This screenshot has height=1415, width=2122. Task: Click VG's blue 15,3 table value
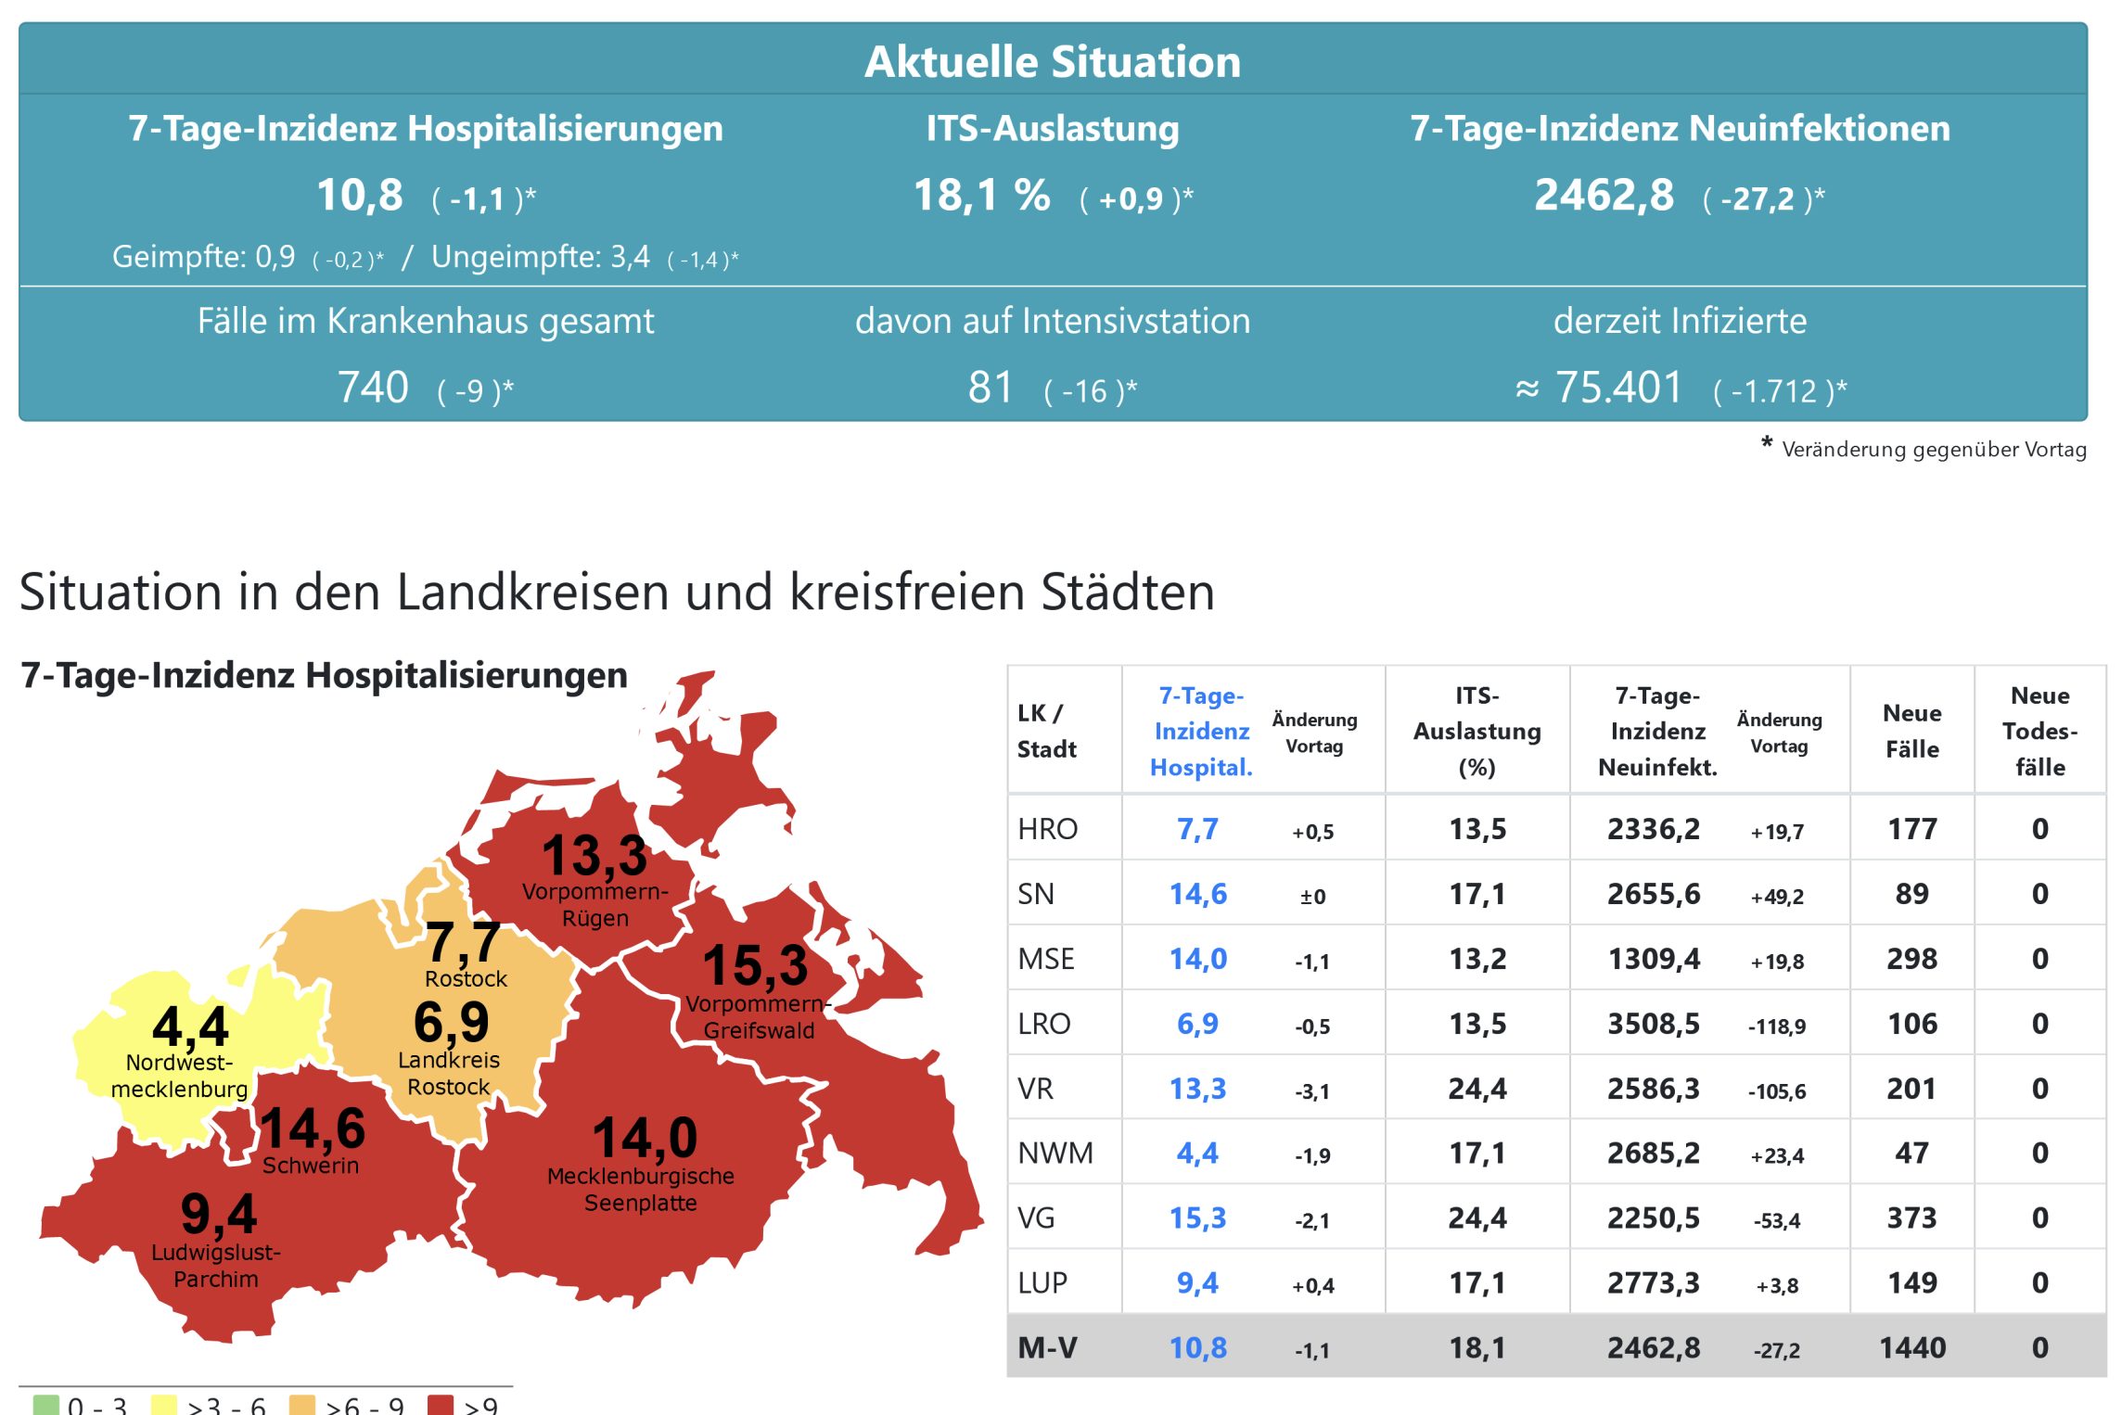pos(1197,1217)
